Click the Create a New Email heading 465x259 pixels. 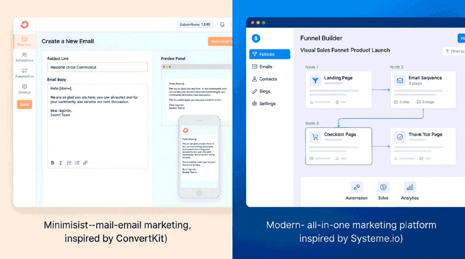[x=68, y=41]
